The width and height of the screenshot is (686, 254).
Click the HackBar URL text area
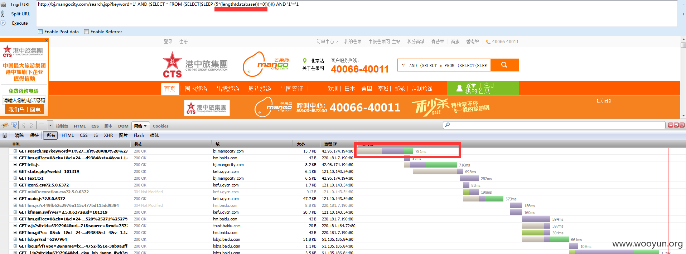[357, 14]
